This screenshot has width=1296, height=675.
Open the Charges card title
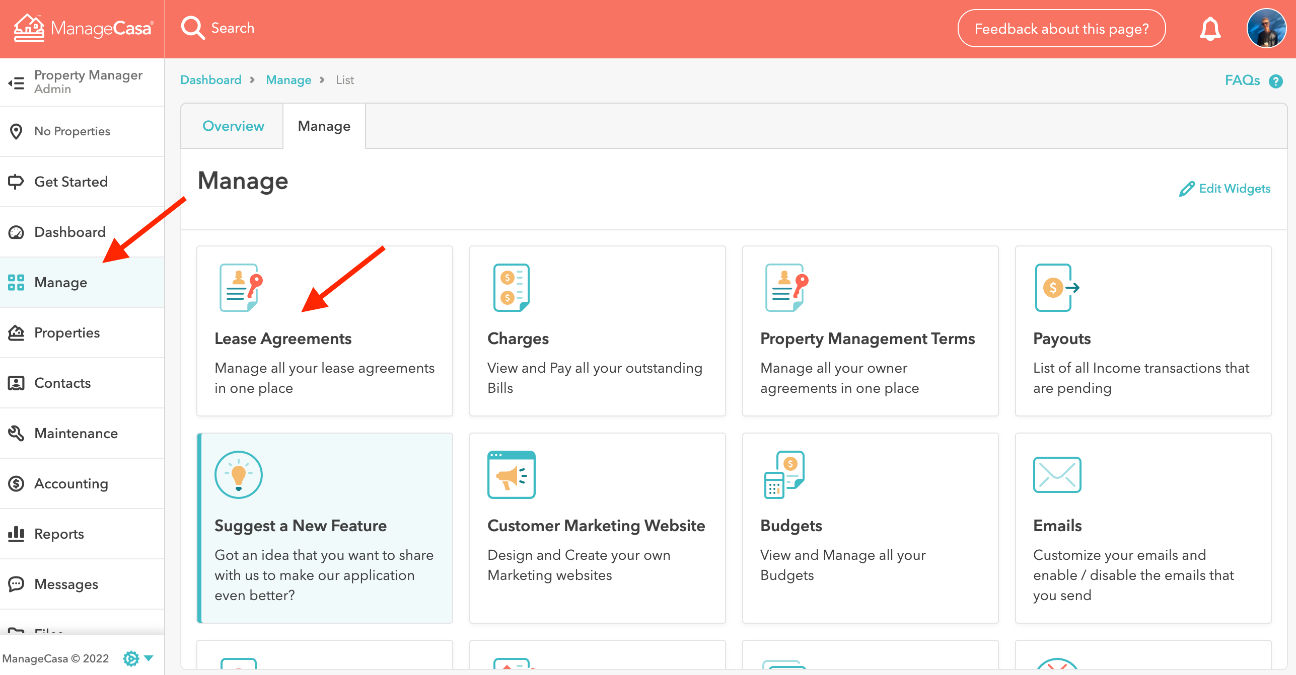(518, 339)
